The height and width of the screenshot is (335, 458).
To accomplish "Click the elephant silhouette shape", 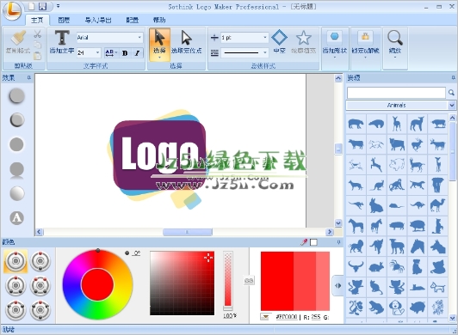I will (x=437, y=185).
